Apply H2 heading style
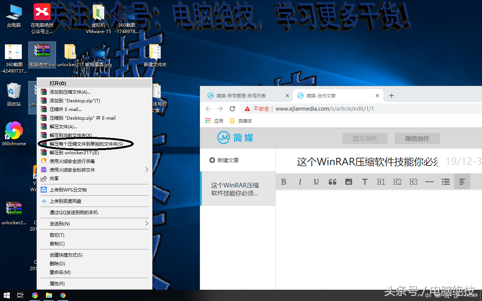This screenshot has height=301, width=482. [x=397, y=182]
